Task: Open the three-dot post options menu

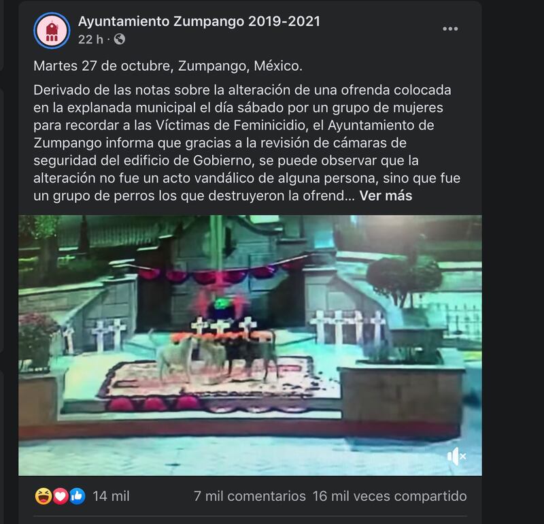Action: tap(450, 29)
